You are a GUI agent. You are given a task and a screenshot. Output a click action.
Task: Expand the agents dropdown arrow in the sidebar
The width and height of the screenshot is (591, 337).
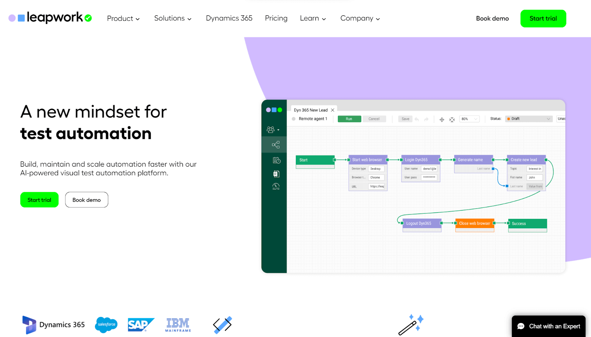click(278, 130)
